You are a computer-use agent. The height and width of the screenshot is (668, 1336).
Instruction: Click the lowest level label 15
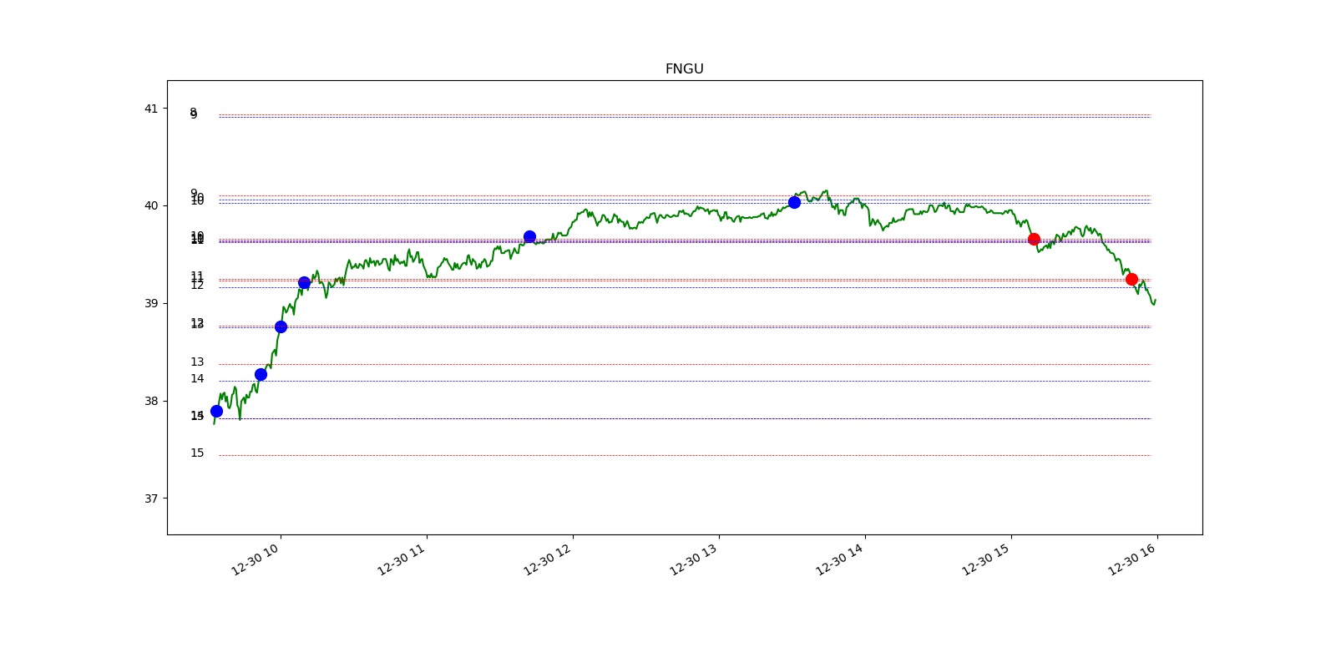click(x=197, y=453)
